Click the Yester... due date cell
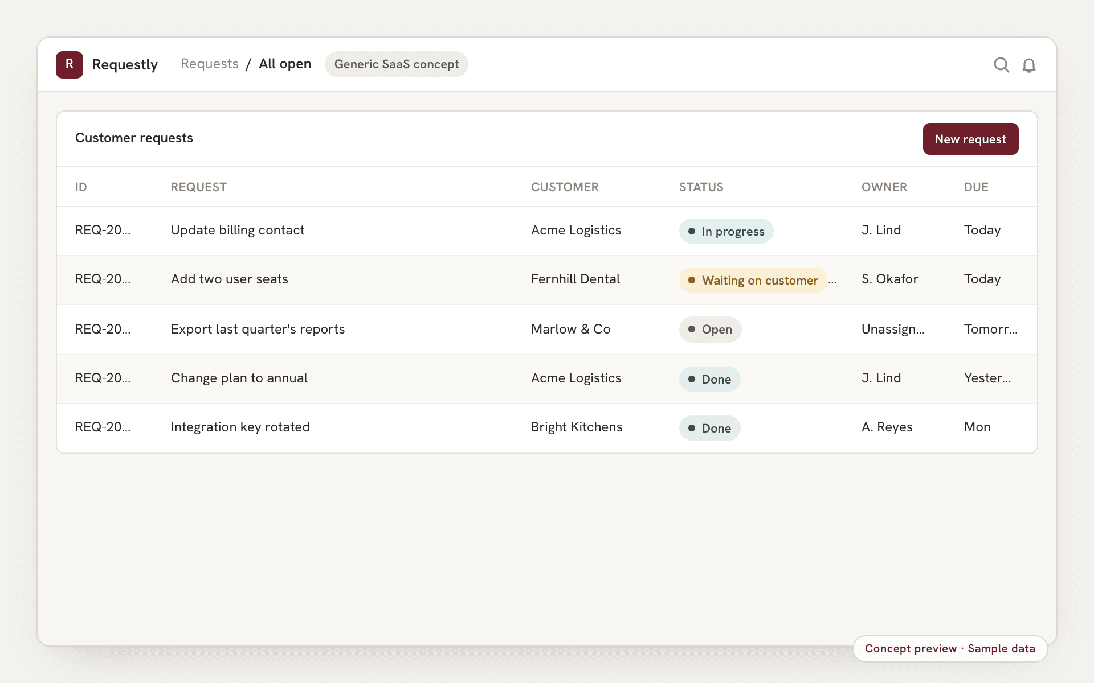 click(987, 378)
